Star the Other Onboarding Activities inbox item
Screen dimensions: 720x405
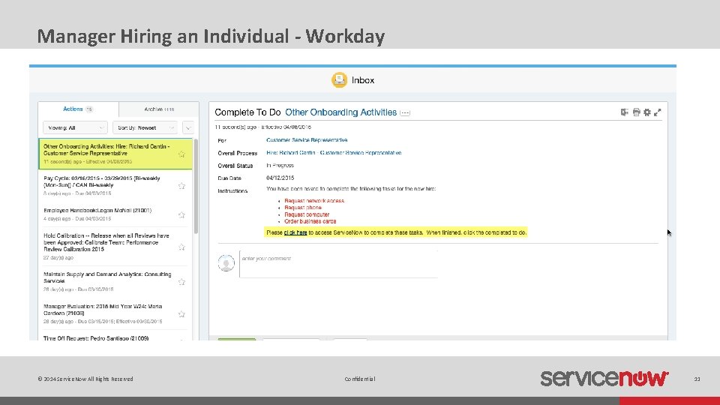coord(181,154)
